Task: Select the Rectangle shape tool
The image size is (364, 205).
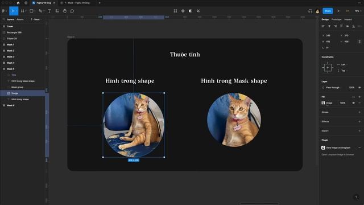Action: pyautogui.click(x=31, y=11)
